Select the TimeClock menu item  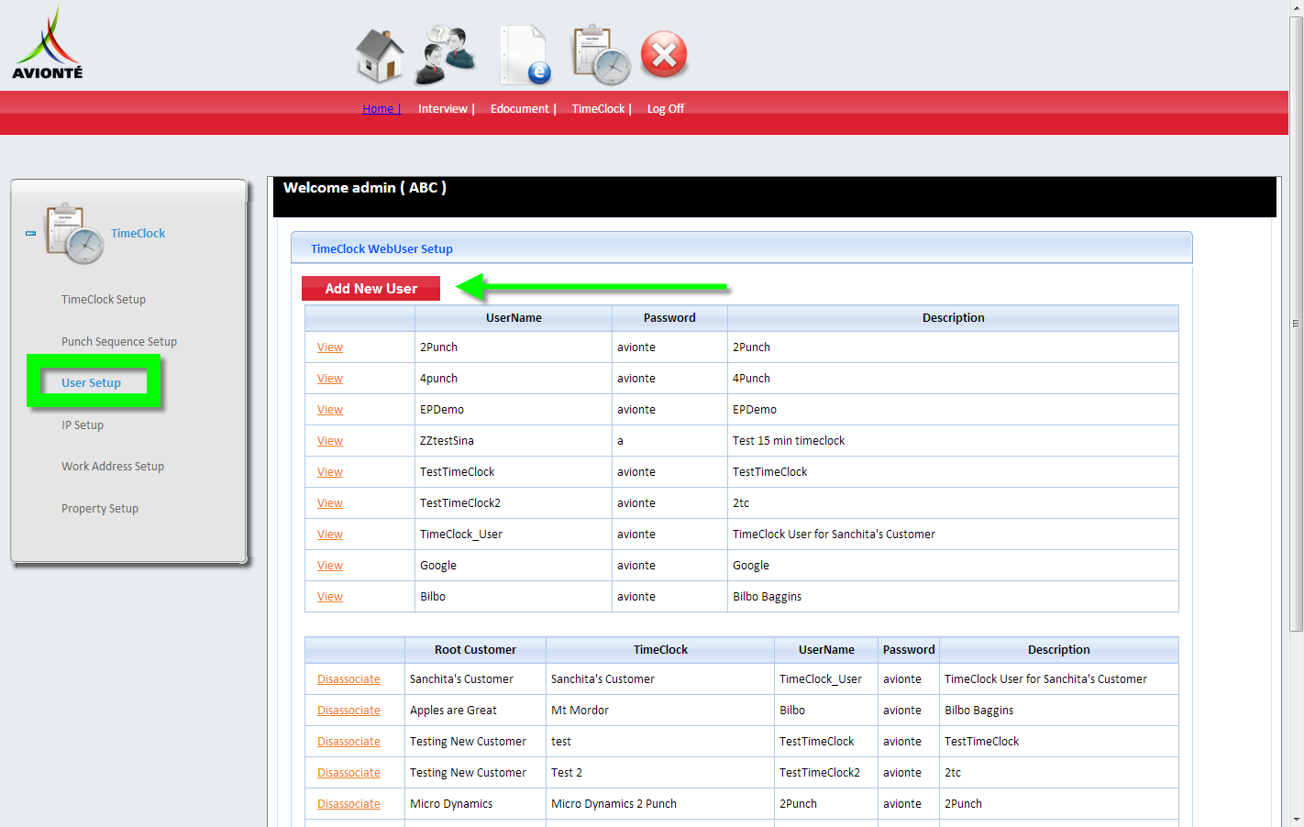point(598,108)
